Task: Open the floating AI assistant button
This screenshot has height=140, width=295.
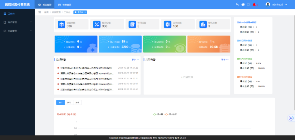Action: (x=291, y=118)
